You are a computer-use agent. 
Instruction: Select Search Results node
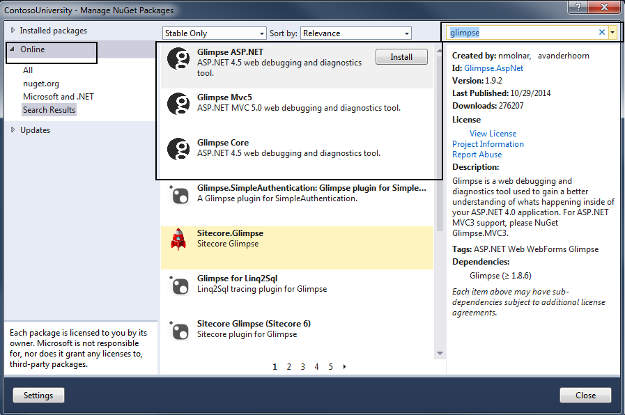pos(49,110)
